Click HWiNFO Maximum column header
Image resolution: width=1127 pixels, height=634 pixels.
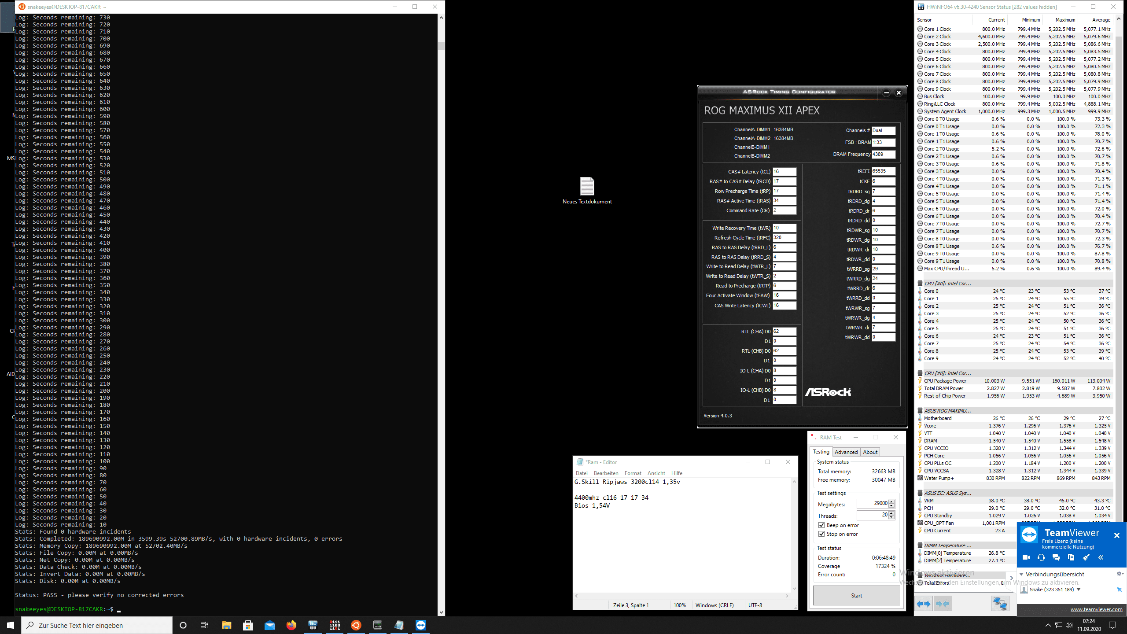click(x=1060, y=20)
